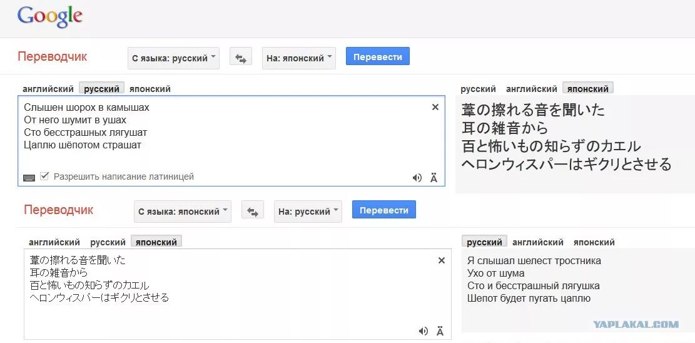The image size is (695, 343).
Task: Swap languages in the upper translator
Action: pyautogui.click(x=240, y=58)
